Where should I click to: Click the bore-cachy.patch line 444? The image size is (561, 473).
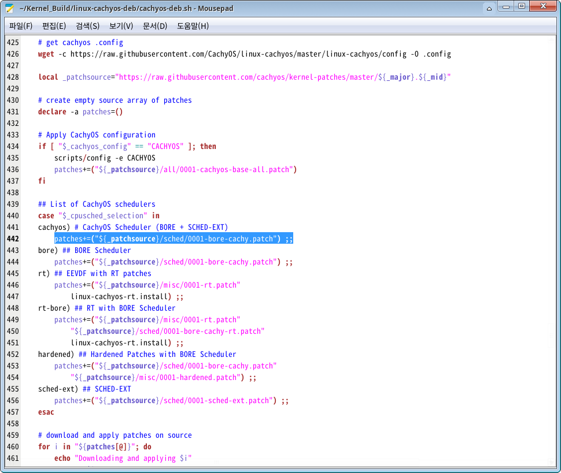point(174,262)
